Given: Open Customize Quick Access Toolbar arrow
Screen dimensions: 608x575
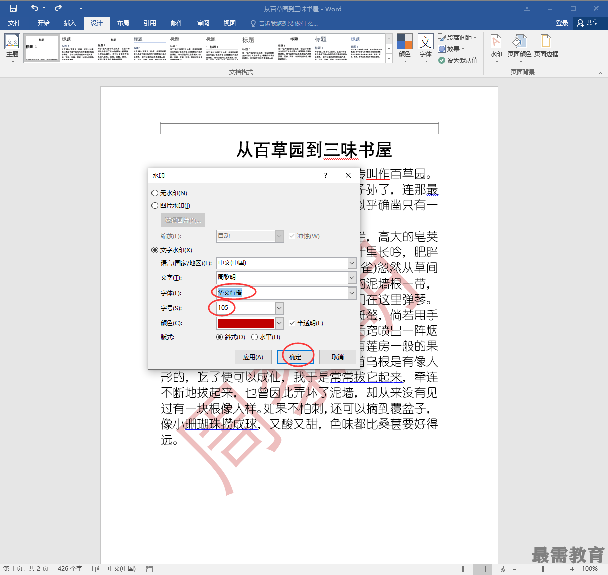Looking at the screenshot, I should click(x=81, y=9).
